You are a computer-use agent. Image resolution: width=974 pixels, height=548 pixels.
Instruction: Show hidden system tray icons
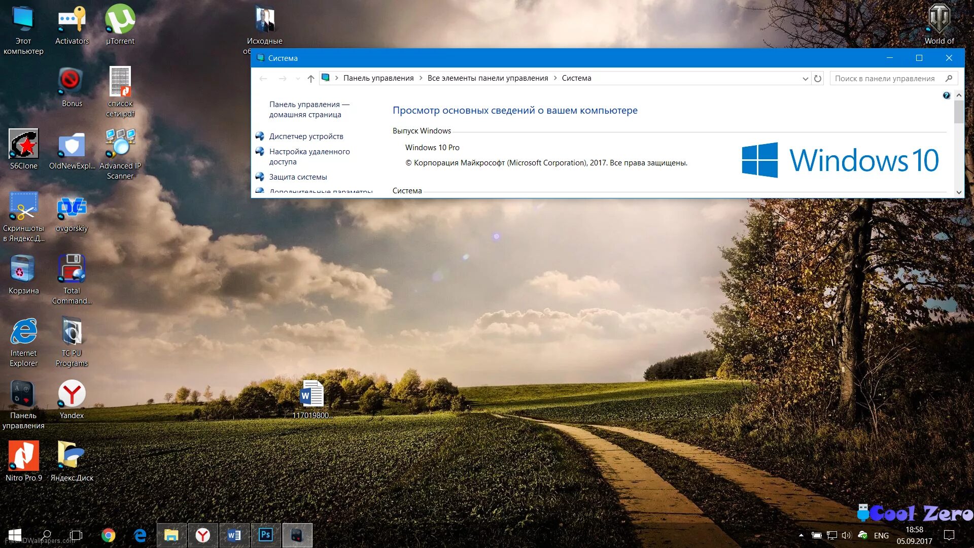(x=801, y=535)
